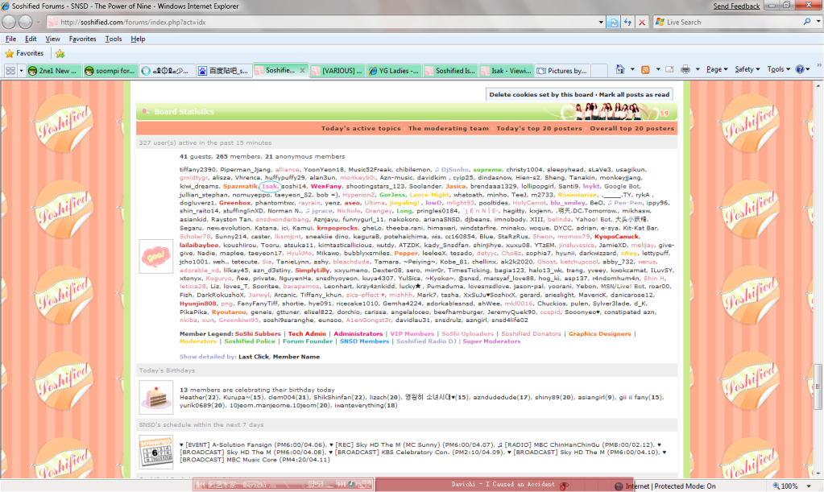The height and width of the screenshot is (492, 824).
Task: Switch to the Isak - Viewi... tab
Action: [507, 70]
